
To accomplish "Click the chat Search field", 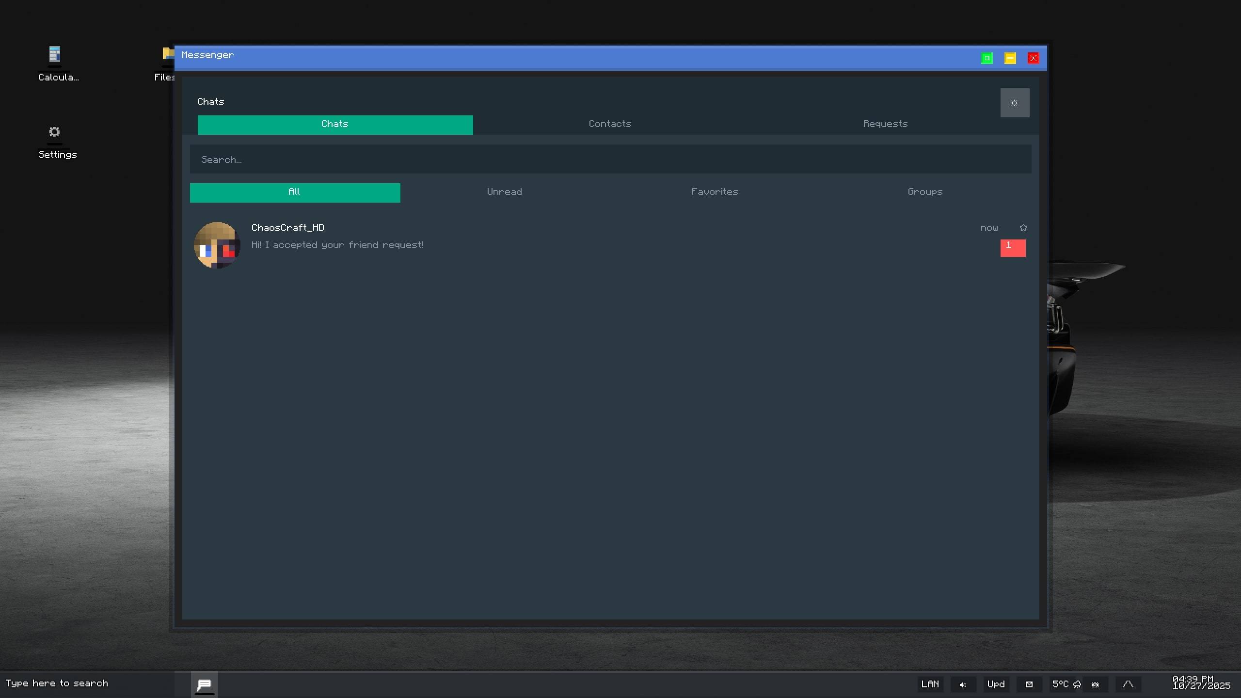I will click(x=610, y=159).
